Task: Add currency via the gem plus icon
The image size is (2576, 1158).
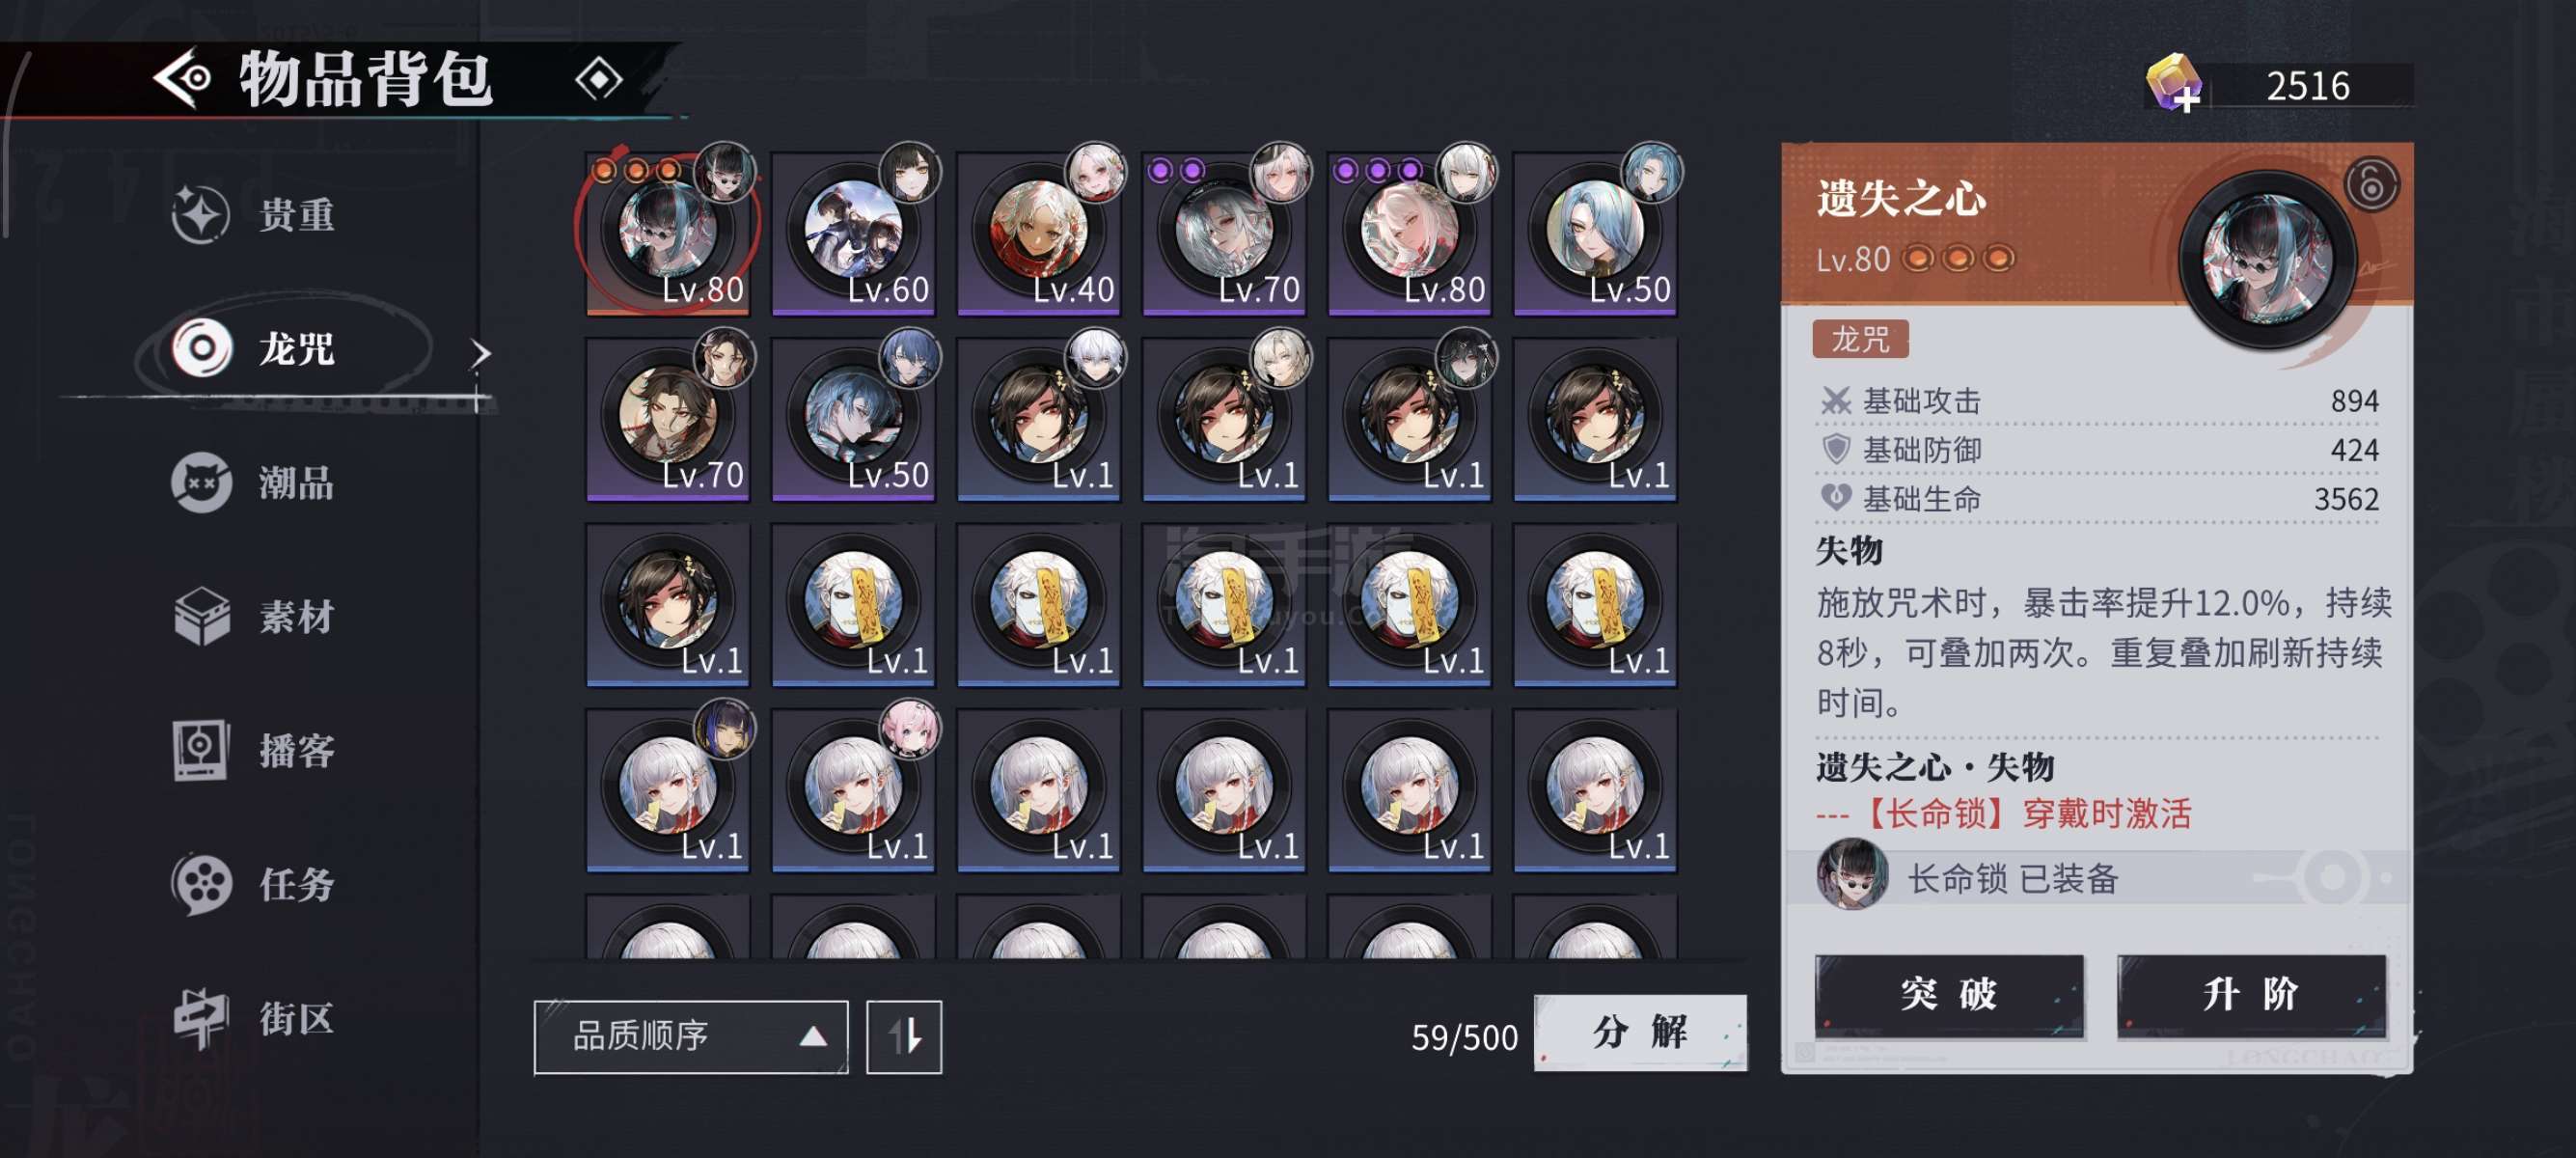Action: [x=2174, y=83]
